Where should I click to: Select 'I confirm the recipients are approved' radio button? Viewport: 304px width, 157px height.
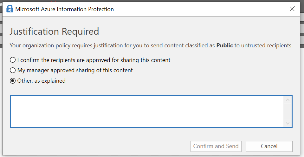(13, 60)
